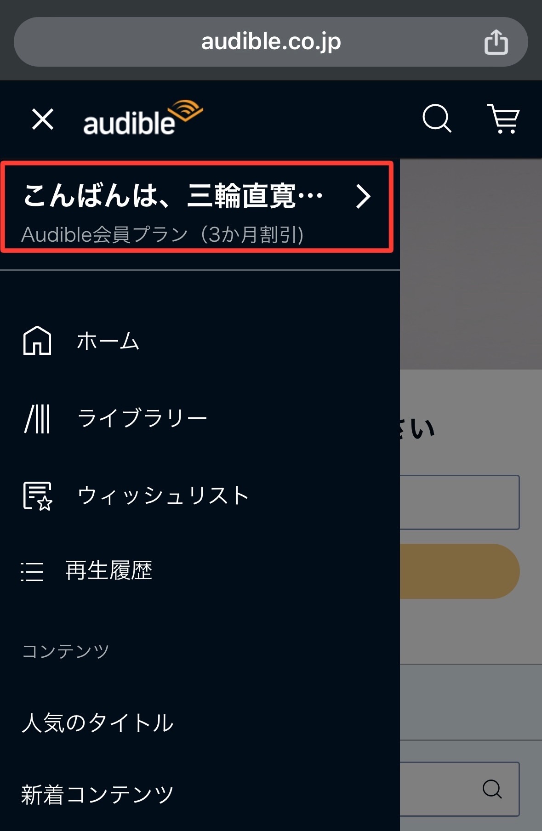
Task: Close the side menu with X icon
Action: (x=43, y=120)
